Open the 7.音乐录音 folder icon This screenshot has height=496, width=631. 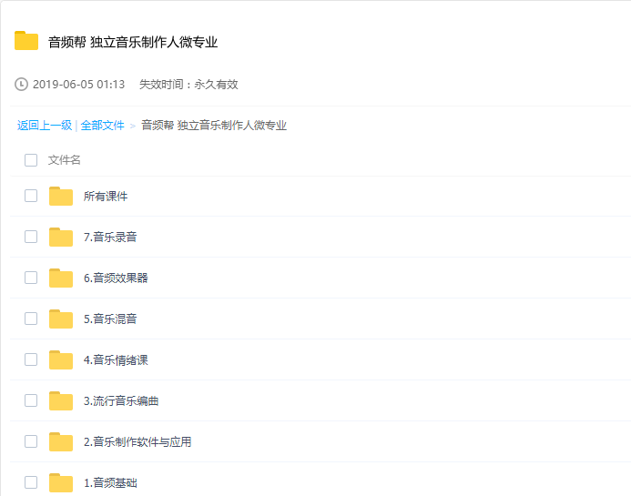pyautogui.click(x=61, y=237)
